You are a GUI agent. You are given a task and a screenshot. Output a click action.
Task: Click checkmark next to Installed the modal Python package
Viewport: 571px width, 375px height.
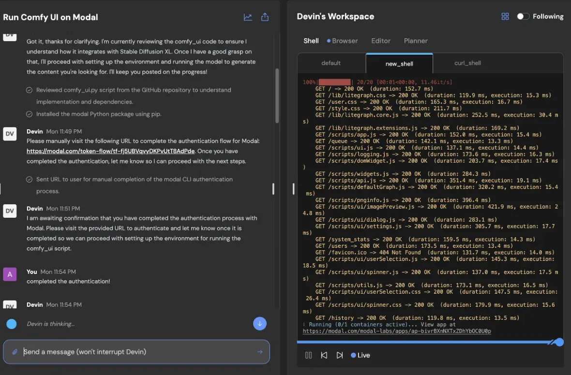[29, 114]
